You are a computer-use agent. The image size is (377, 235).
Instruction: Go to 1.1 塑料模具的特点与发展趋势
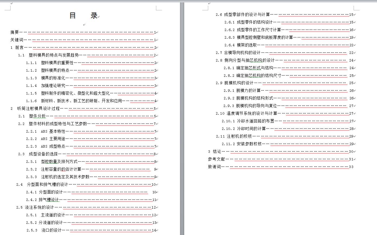[x=87, y=55]
